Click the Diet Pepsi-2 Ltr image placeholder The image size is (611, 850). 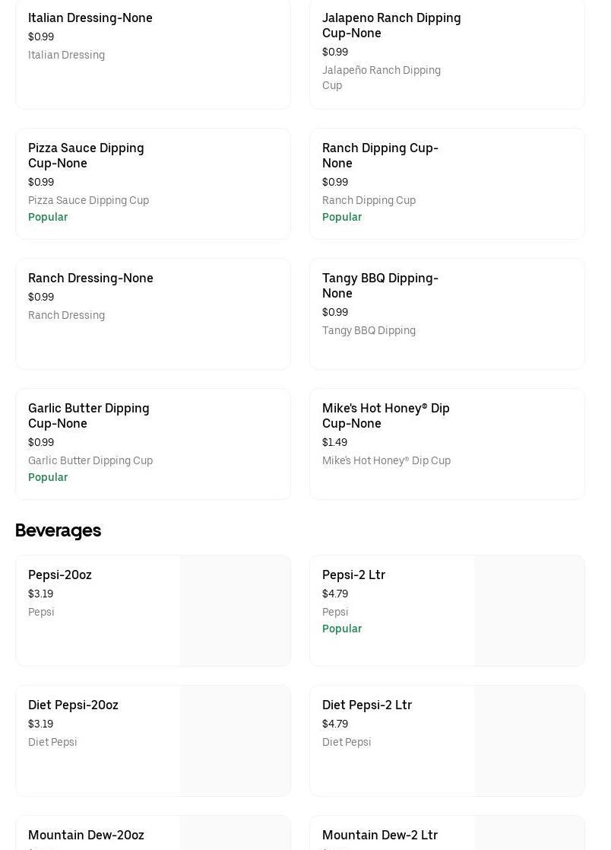click(530, 741)
